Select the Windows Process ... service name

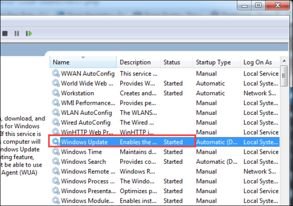click(88, 181)
